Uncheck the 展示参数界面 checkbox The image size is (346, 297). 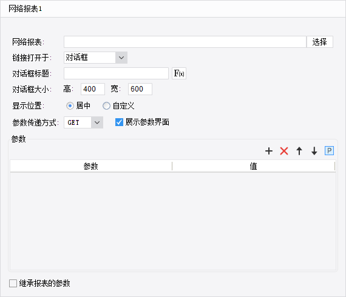click(x=119, y=122)
